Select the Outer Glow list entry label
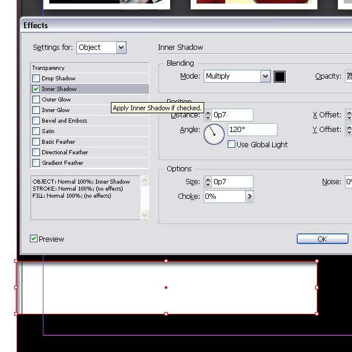 [x=56, y=100]
